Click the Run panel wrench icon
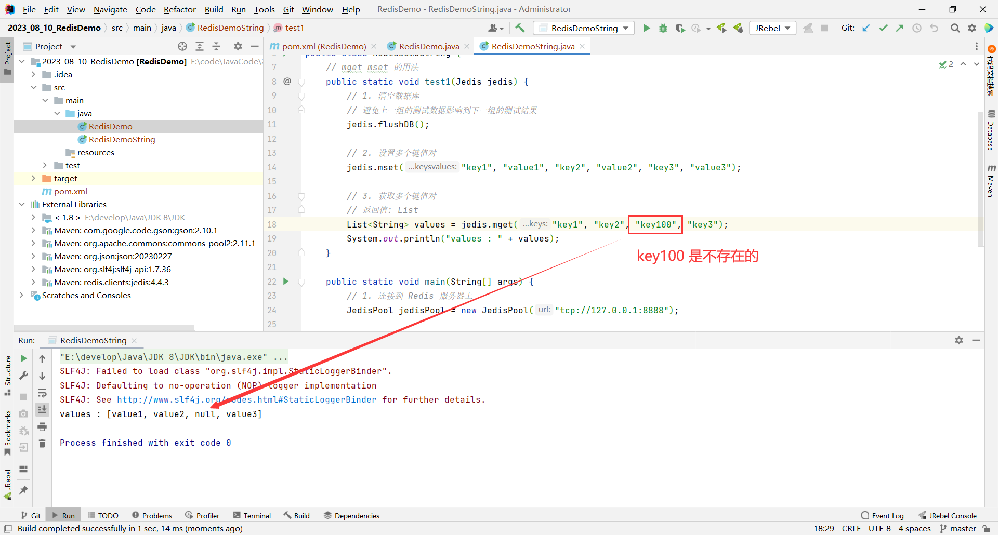 (23, 376)
